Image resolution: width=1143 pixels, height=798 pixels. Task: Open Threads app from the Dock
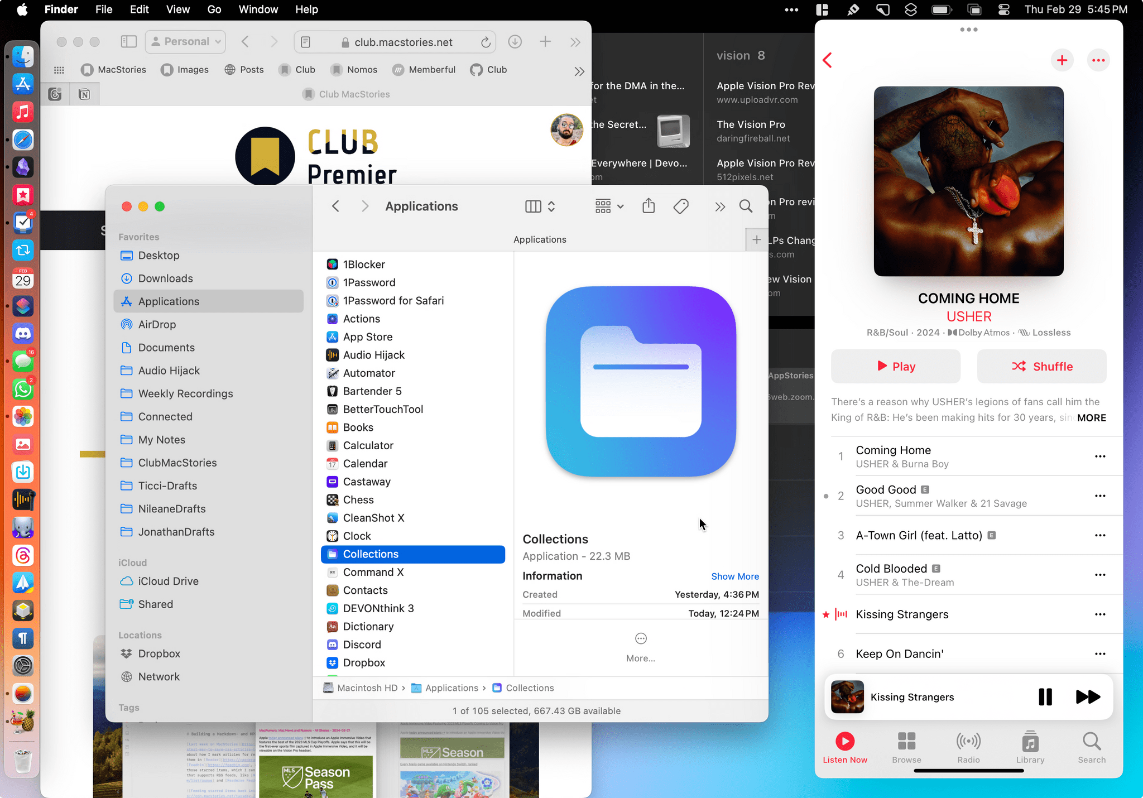[23, 555]
